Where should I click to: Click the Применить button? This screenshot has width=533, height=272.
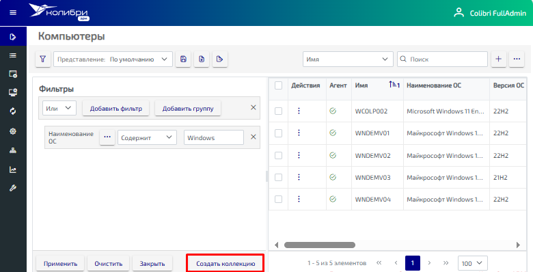coord(60,264)
